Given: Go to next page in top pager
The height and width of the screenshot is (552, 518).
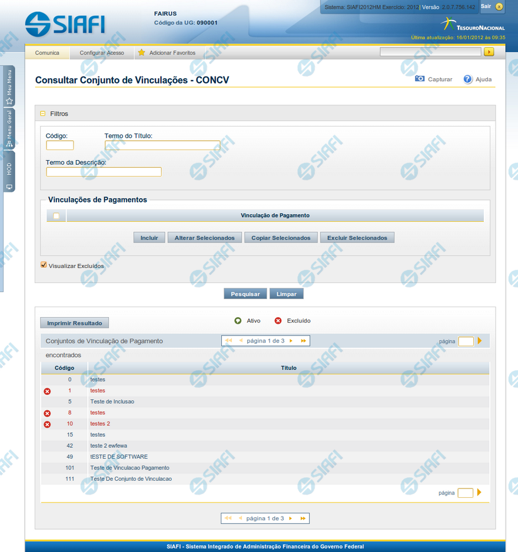Looking at the screenshot, I should tap(291, 341).
